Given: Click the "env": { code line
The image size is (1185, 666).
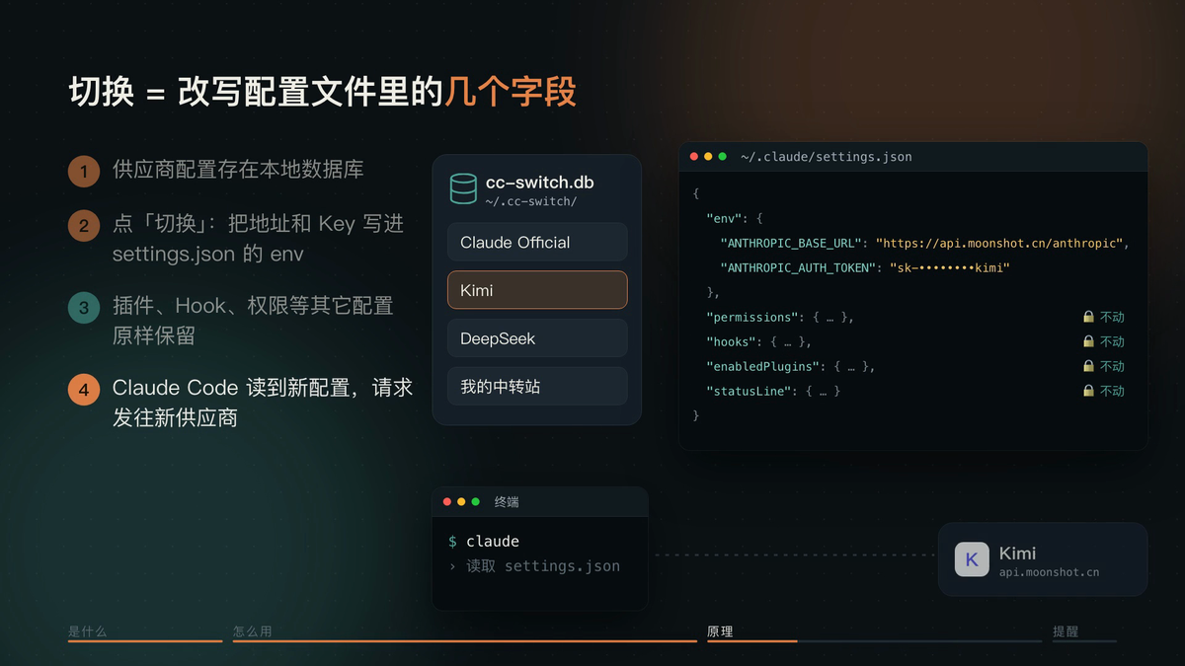Looking at the screenshot, I should (735, 218).
